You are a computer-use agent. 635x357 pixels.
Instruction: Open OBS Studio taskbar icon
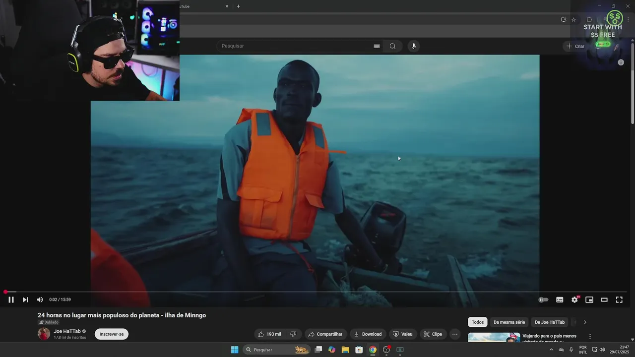click(386, 350)
